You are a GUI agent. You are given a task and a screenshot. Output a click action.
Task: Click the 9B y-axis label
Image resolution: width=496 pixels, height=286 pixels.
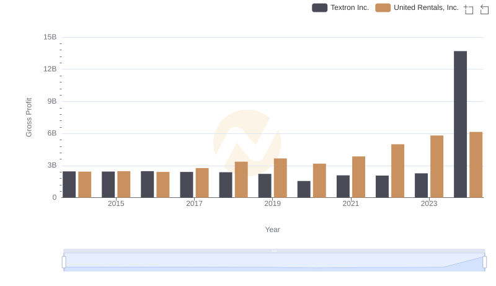tap(52, 101)
